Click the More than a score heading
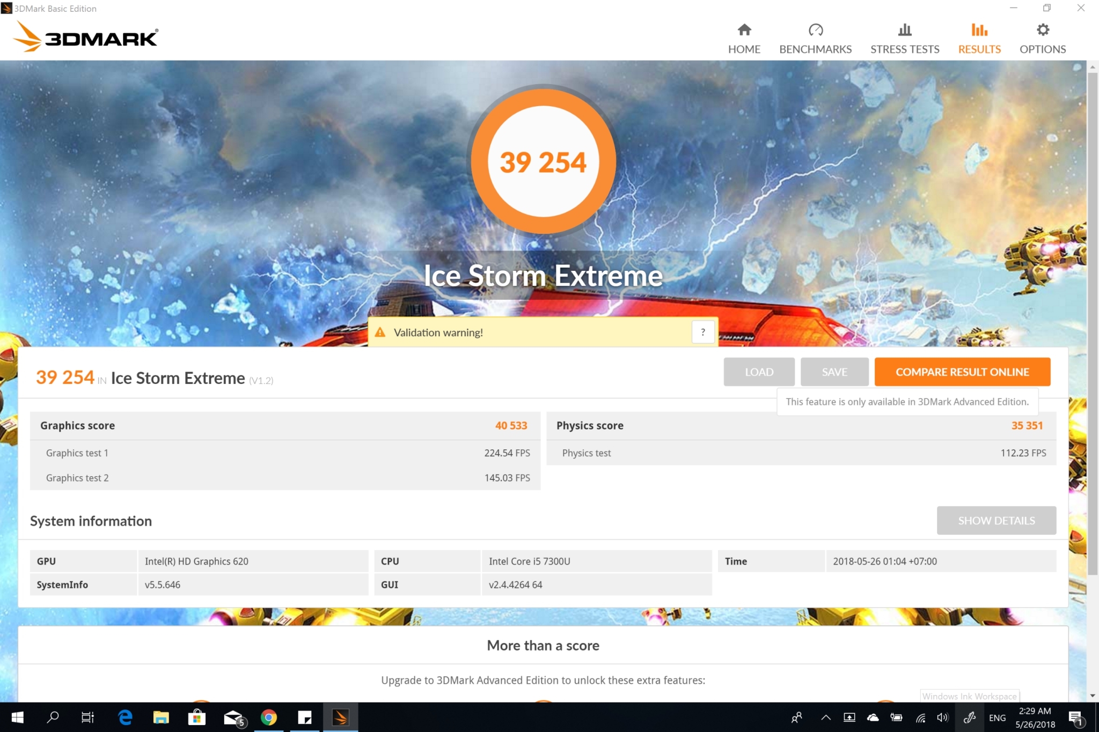The image size is (1099, 732). pos(543,646)
